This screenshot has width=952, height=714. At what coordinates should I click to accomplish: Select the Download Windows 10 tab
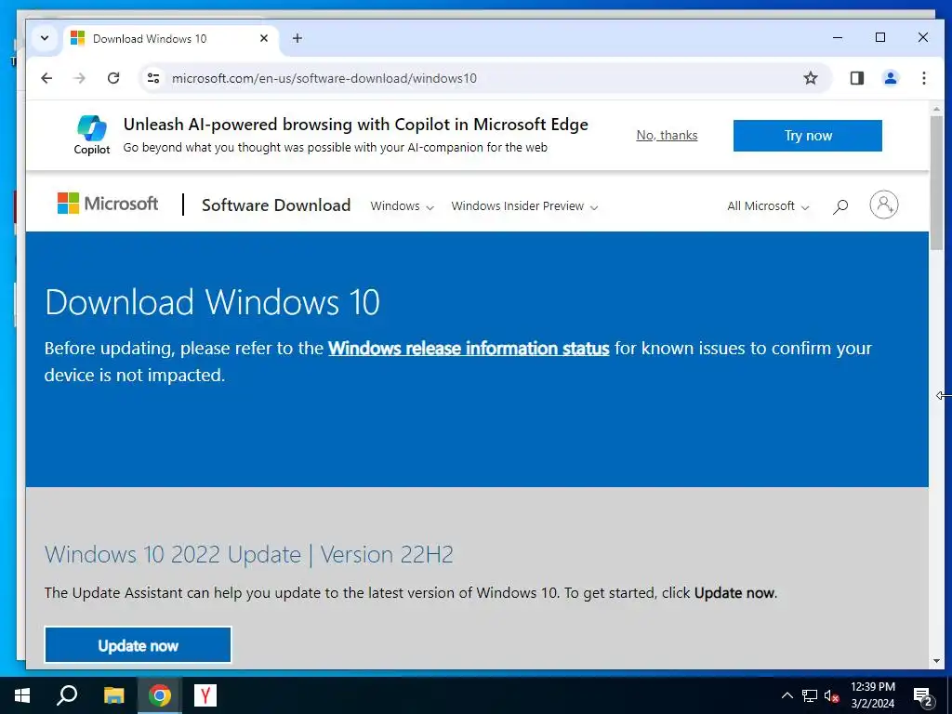[x=171, y=39]
